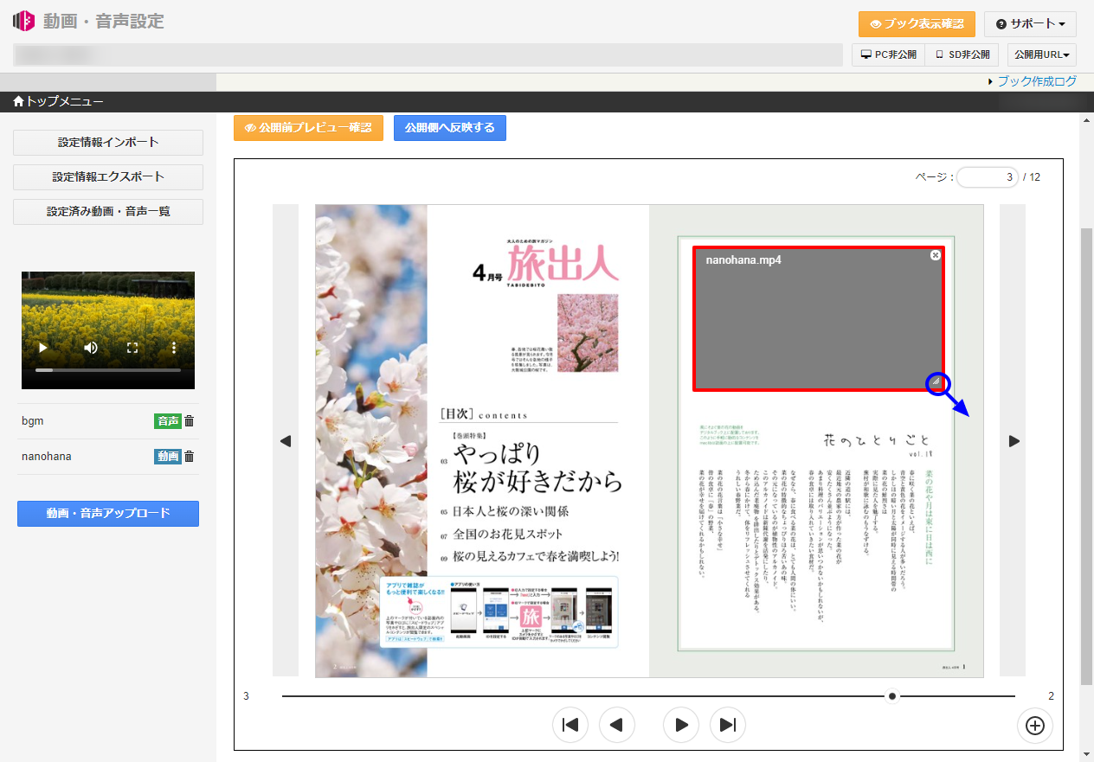This screenshot has width=1094, height=762.
Task: Play the video preview thumbnail
Action: click(42, 348)
